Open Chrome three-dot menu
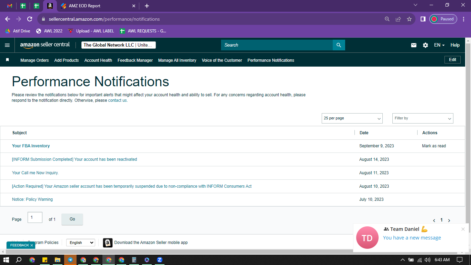Viewport: 471px width, 265px height. tap(463, 19)
